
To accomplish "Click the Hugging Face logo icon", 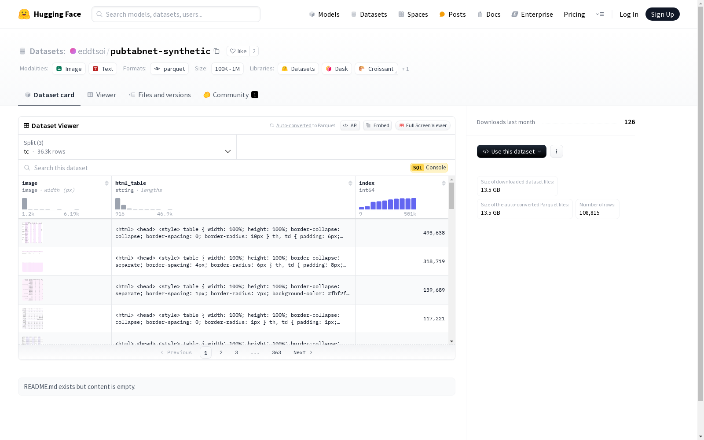I will tap(24, 14).
